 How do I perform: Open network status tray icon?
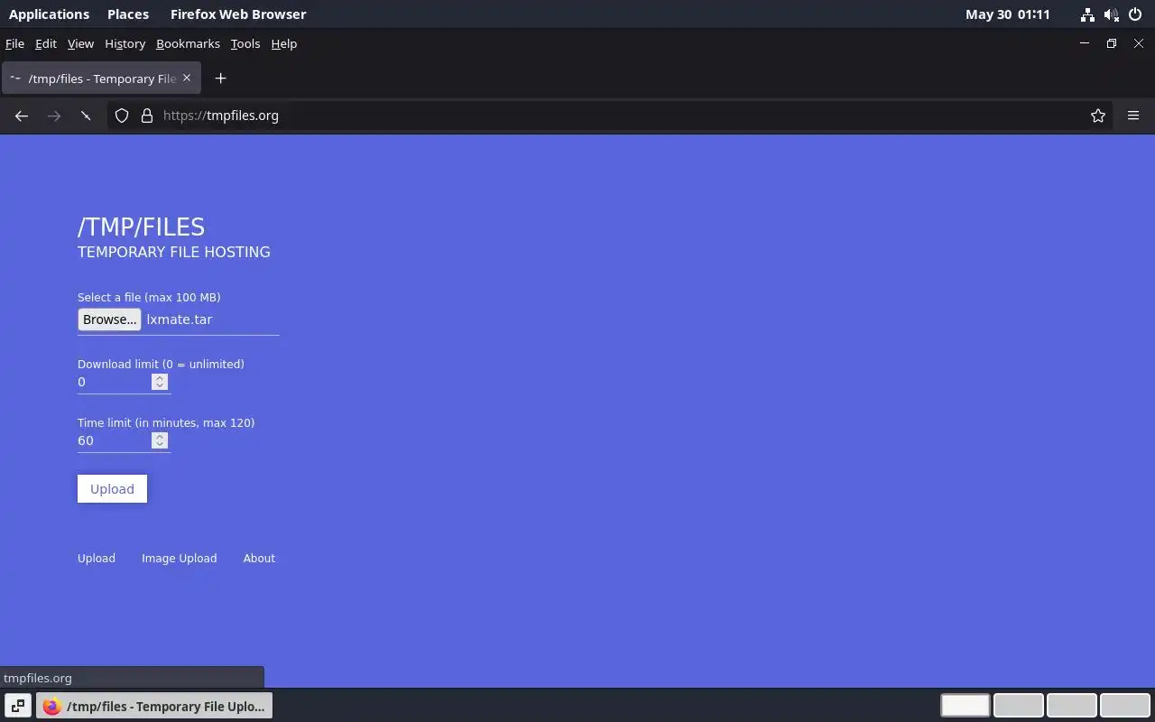[1087, 14]
